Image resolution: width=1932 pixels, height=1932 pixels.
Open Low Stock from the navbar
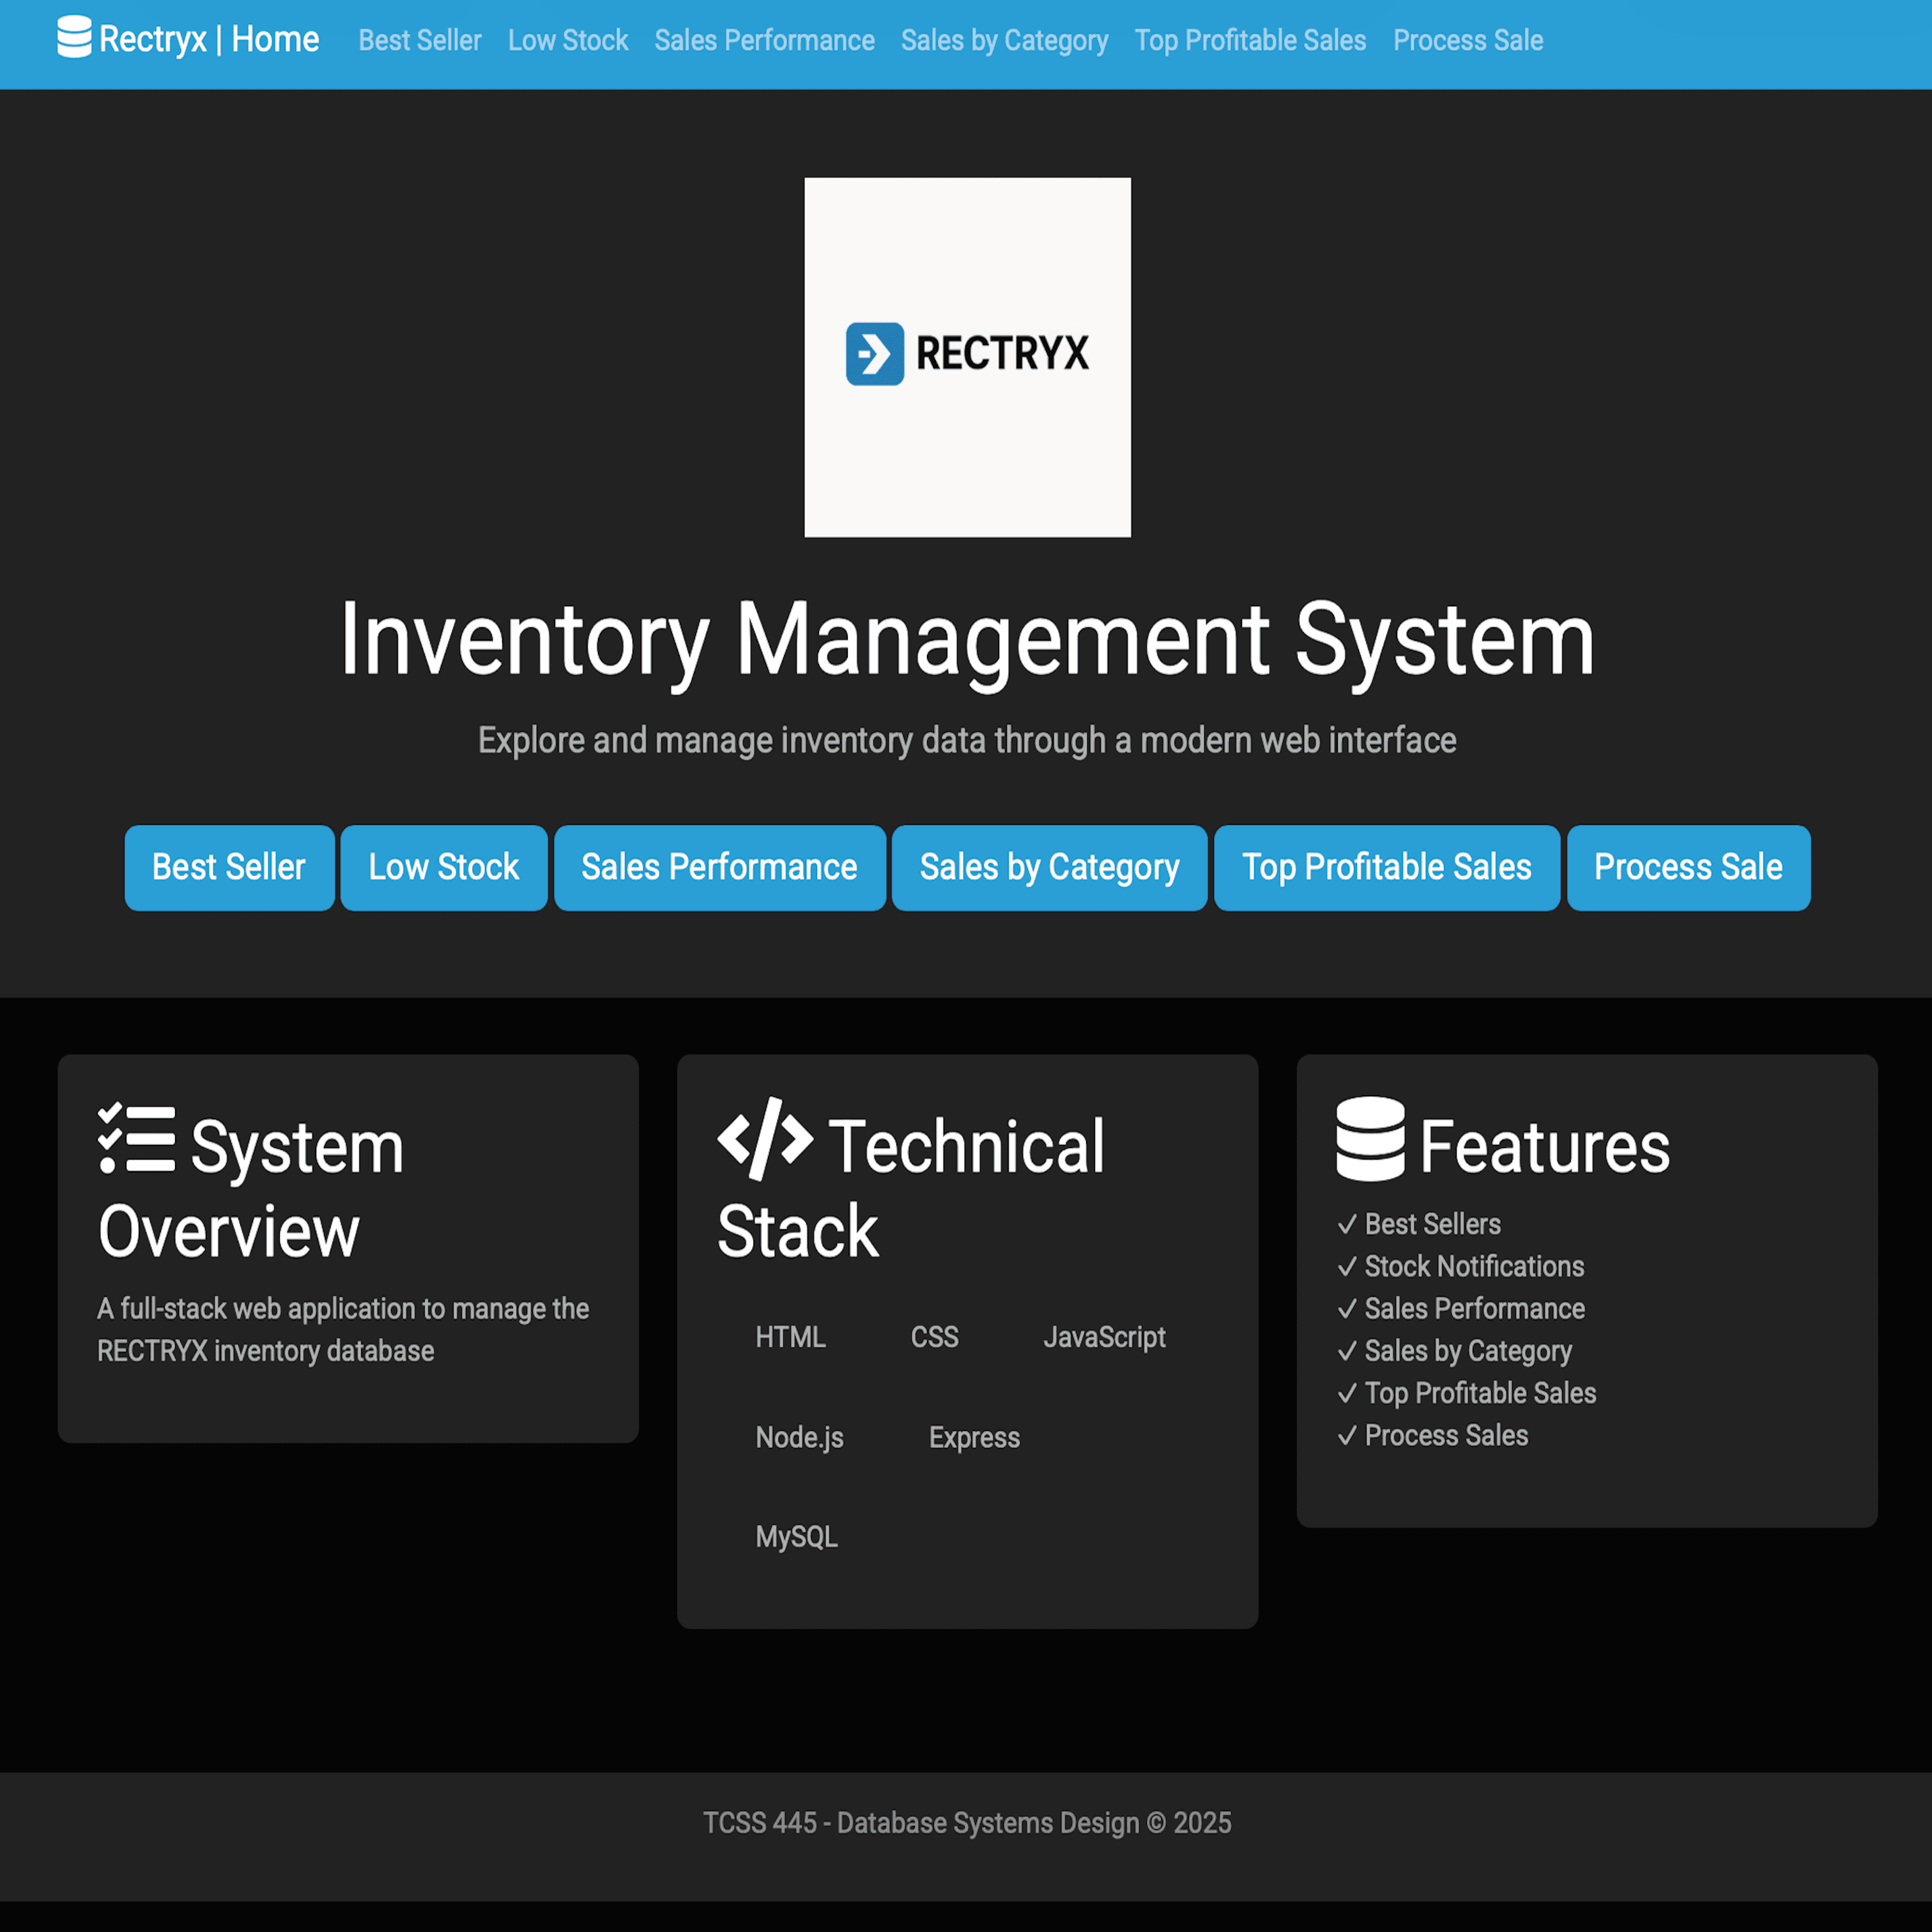[x=567, y=41]
